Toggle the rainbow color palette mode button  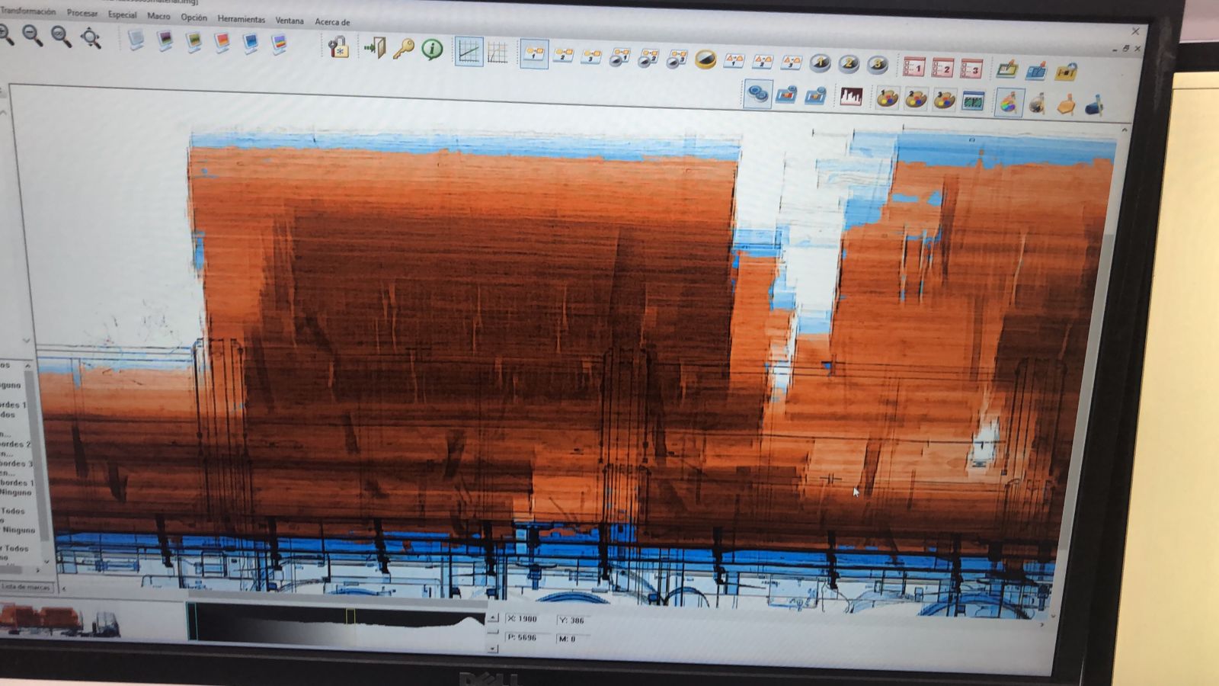(x=1008, y=102)
